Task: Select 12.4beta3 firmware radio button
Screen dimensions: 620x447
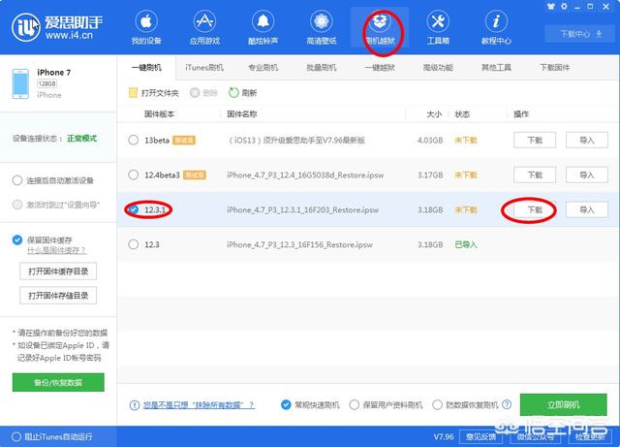Action: point(134,175)
